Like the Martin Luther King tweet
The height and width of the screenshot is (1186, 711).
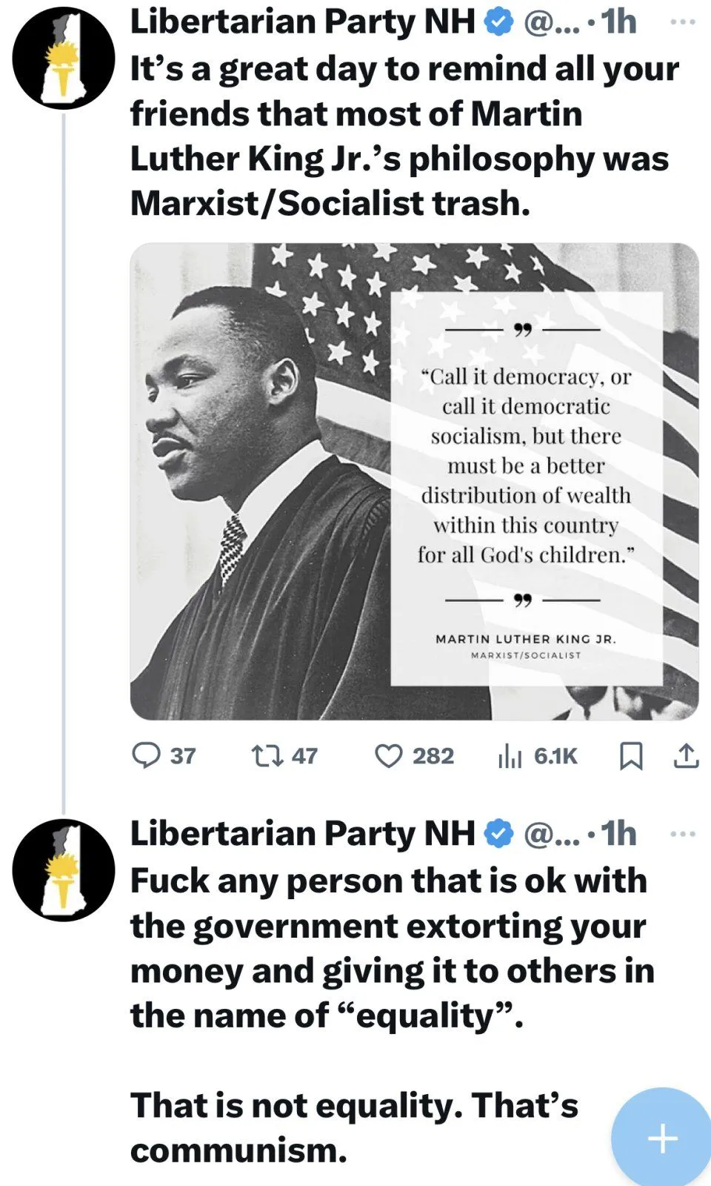tap(389, 755)
